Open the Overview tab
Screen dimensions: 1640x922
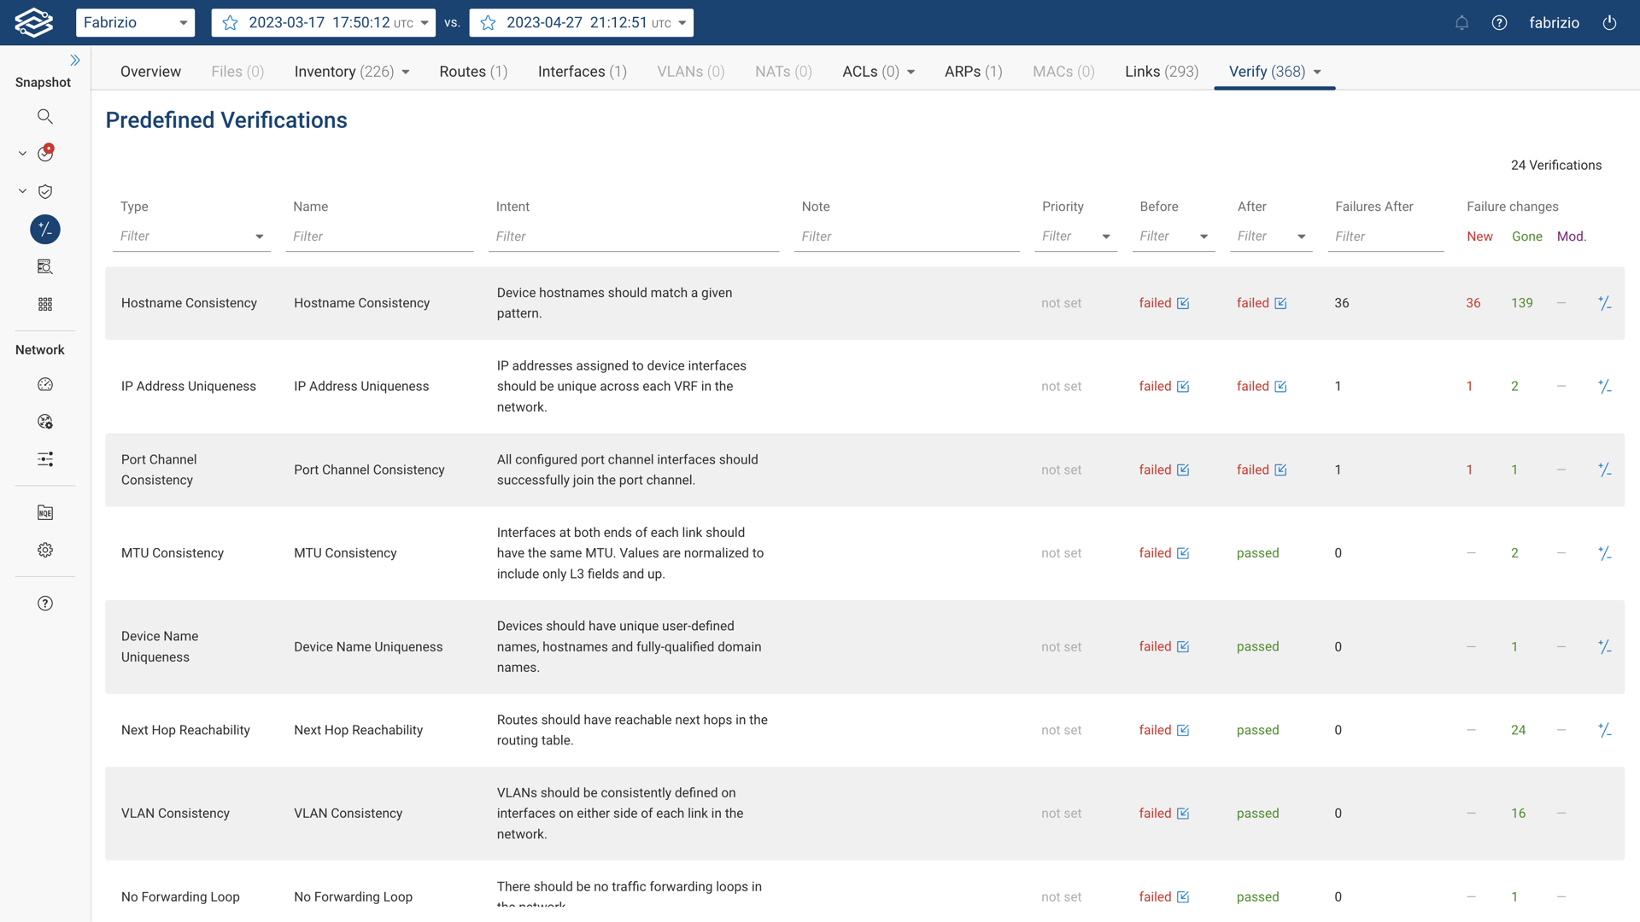tap(150, 72)
